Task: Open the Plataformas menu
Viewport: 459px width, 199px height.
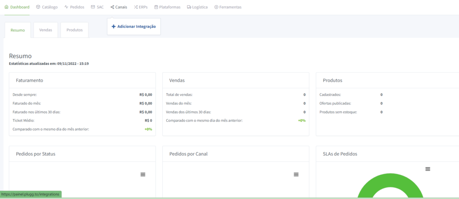Action: point(168,7)
